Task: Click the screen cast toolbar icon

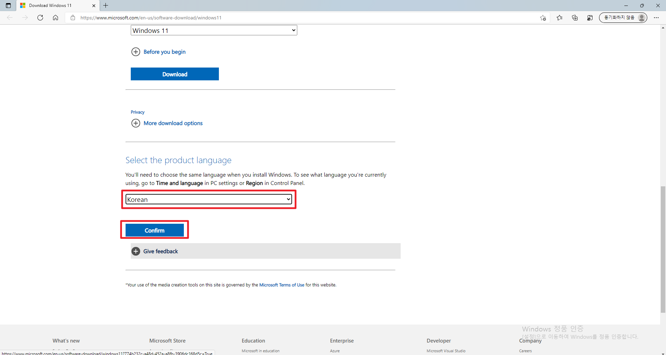Action: point(590,18)
